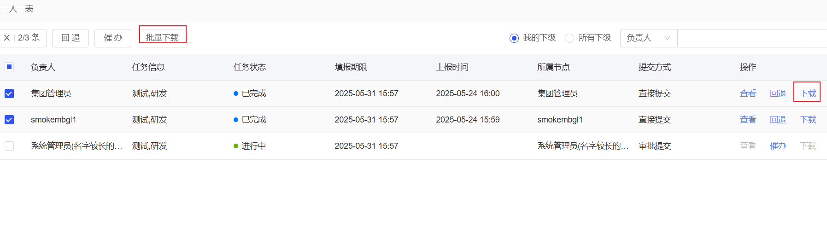Click 下载 link in smokembgl1 row

[x=808, y=120]
